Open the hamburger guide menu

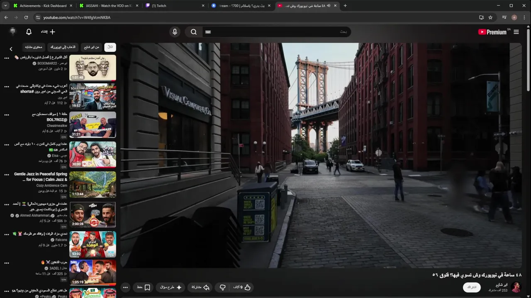pos(516,32)
